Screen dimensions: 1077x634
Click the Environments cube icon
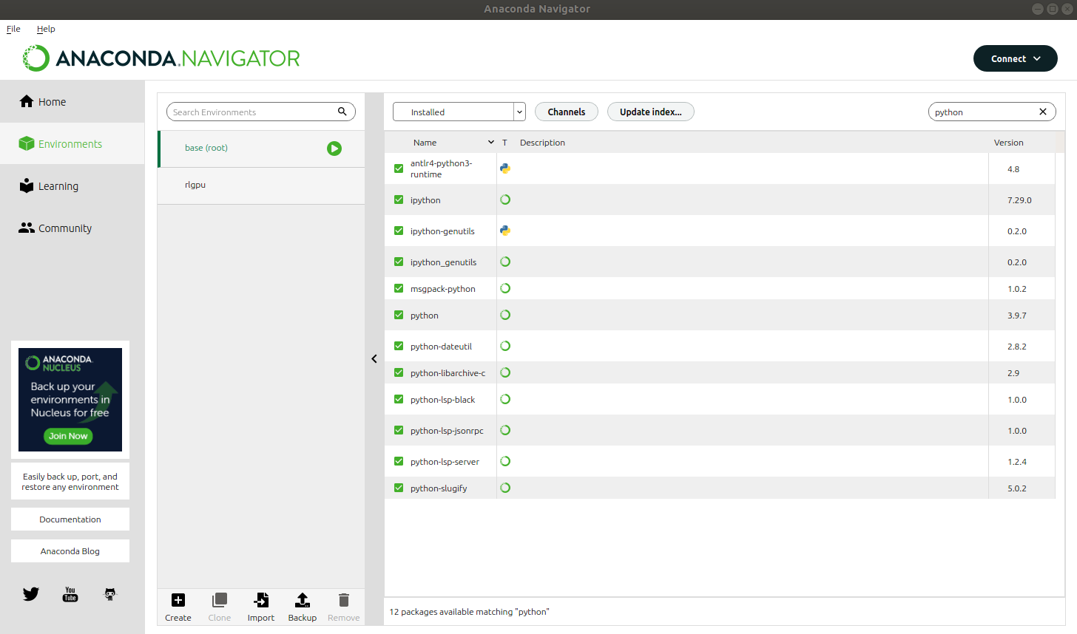27,143
